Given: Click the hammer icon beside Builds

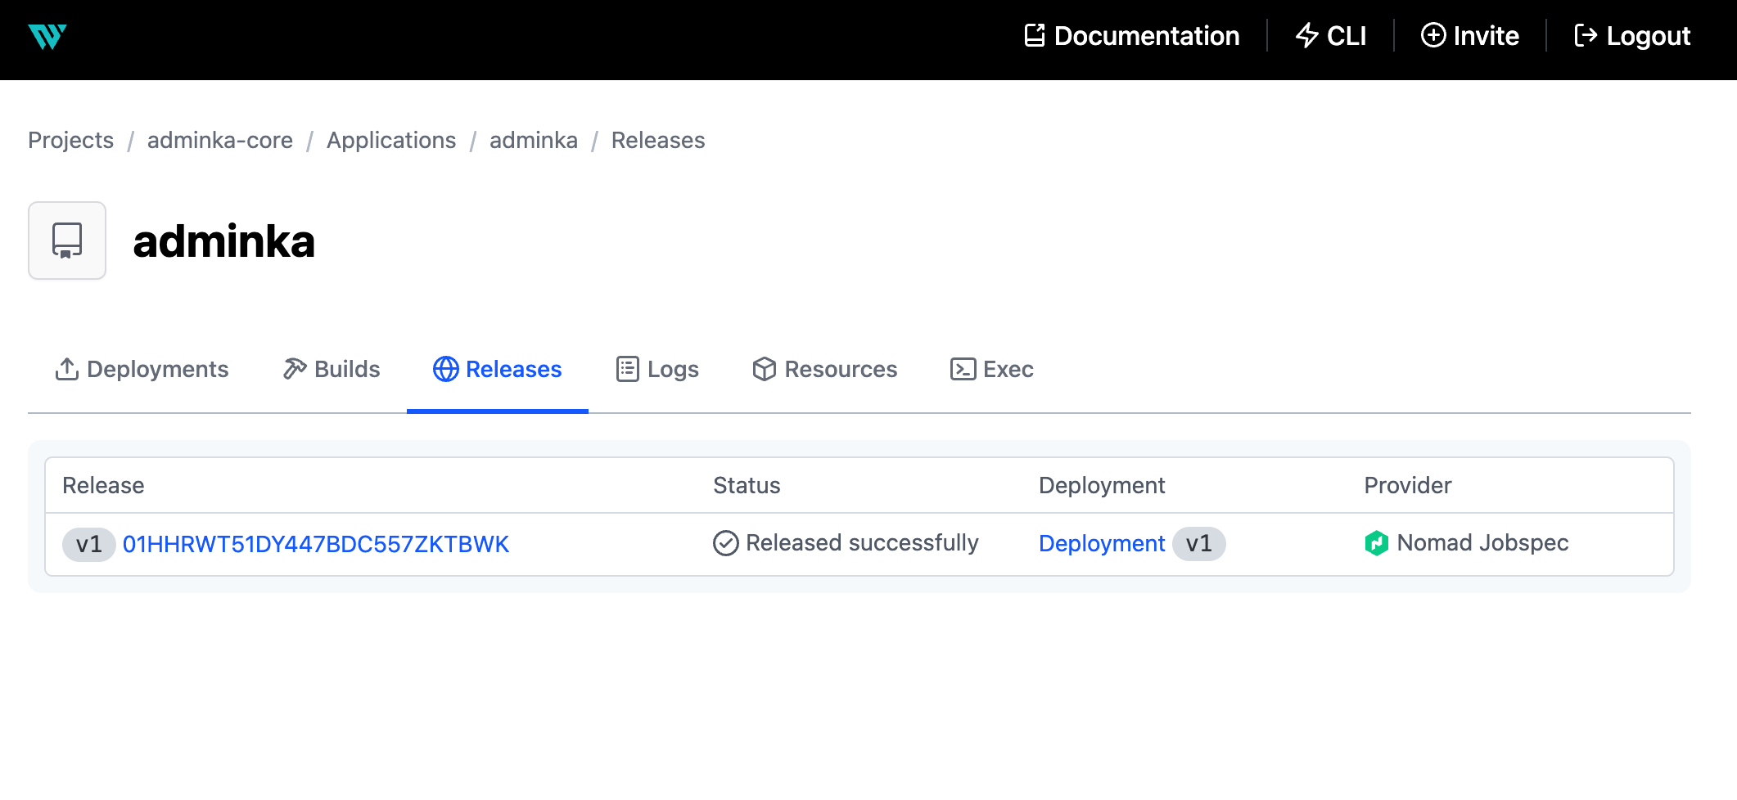Looking at the screenshot, I should tap(295, 370).
